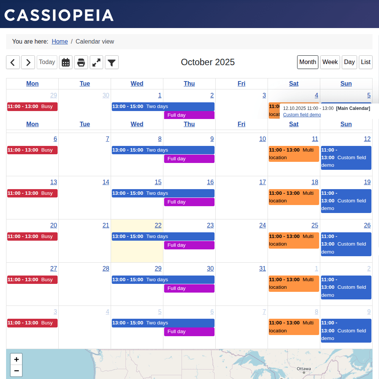Screen dimensions: 379x379
Task: Click the Busy event on October 6
Action: click(x=32, y=150)
